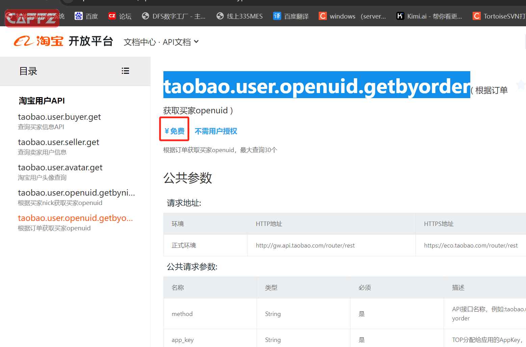The width and height of the screenshot is (526, 347).
Task: Open the Kimi.ai bookmark
Action: coord(429,16)
